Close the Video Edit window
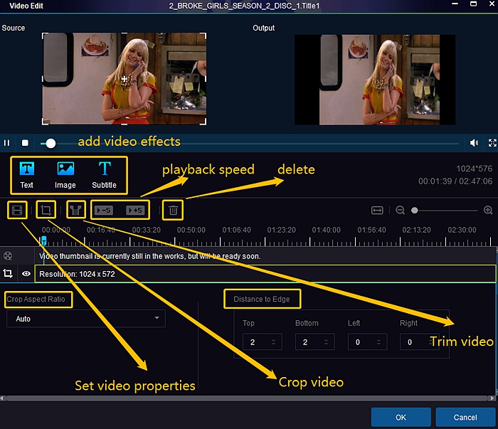The width and height of the screenshot is (498, 429). (492, 4)
